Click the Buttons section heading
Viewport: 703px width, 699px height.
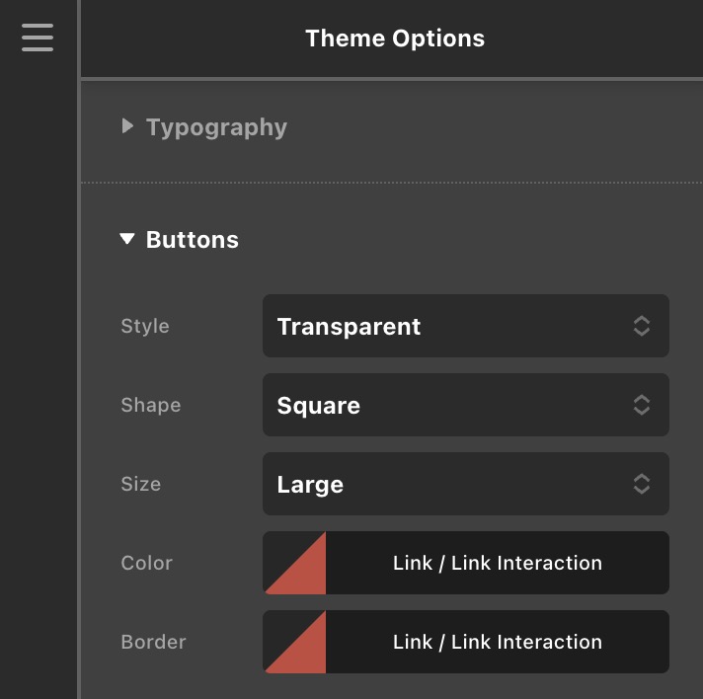tap(192, 240)
